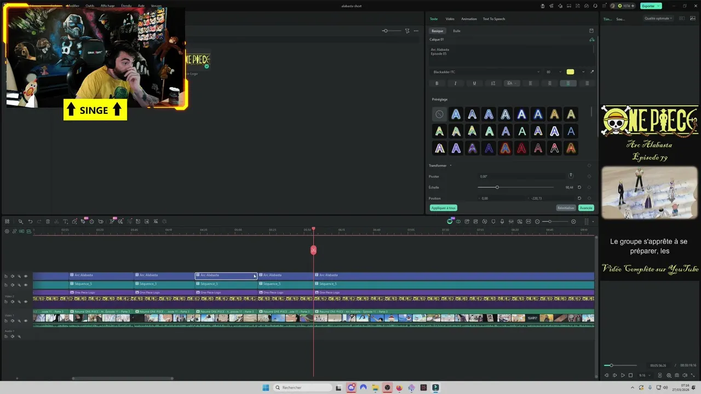The height and width of the screenshot is (394, 701).
Task: Click the Redo icon in timeline toolbar
Action: click(x=39, y=222)
